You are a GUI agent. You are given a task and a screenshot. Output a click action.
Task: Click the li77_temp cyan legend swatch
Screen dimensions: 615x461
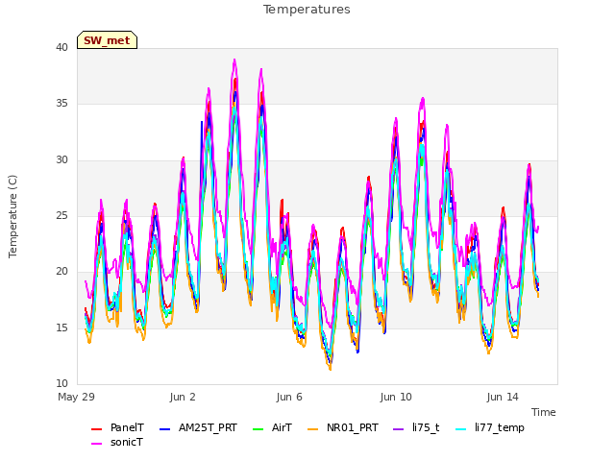(461, 429)
